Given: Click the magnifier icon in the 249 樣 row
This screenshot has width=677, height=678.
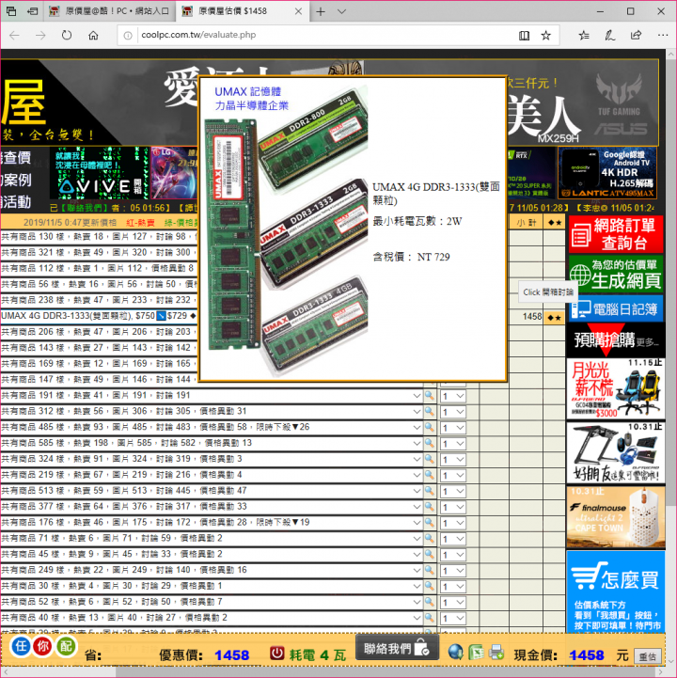Looking at the screenshot, I should click(430, 571).
